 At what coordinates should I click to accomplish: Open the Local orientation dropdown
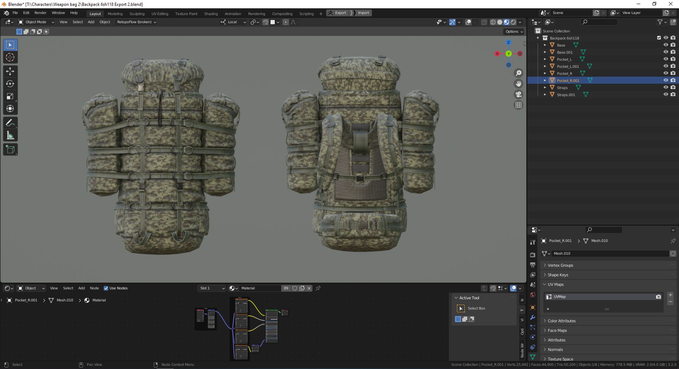[233, 22]
